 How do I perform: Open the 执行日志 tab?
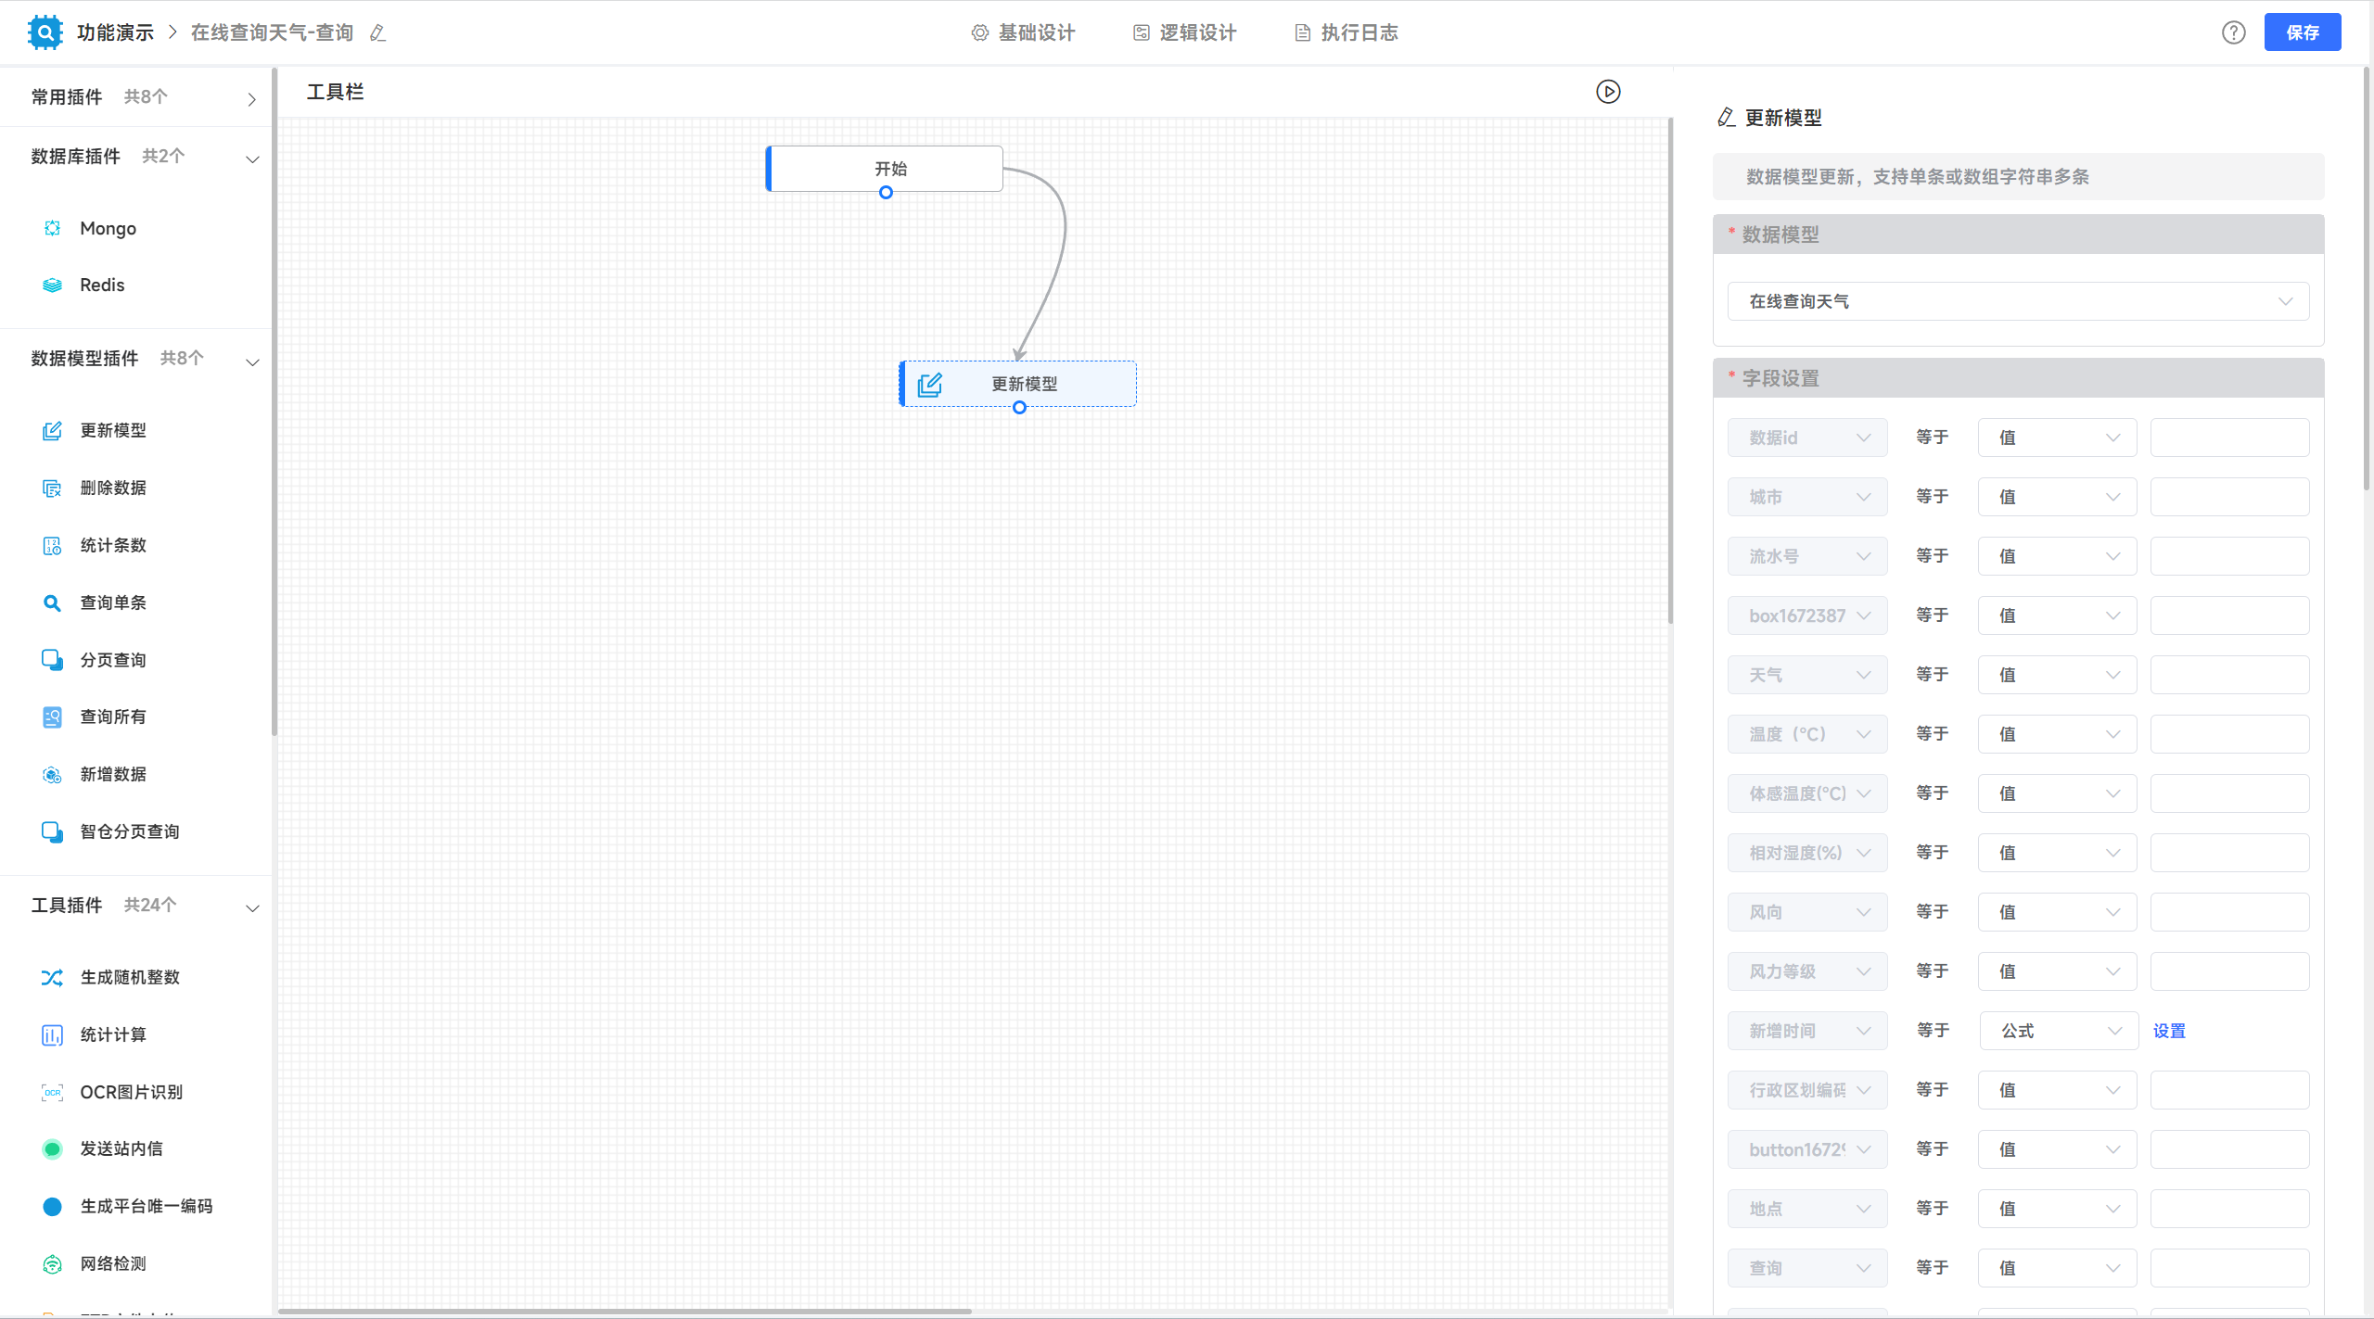coord(1347,32)
